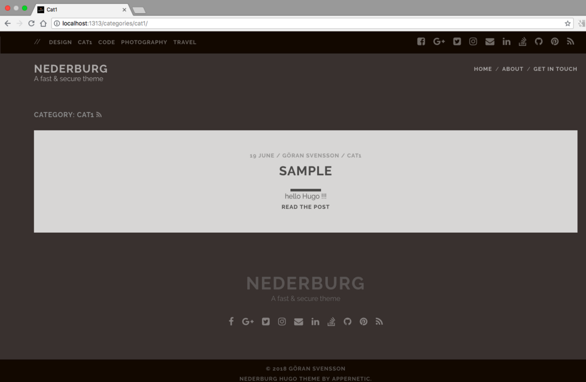Image resolution: width=586 pixels, height=382 pixels.
Task: Open the SAMPLE post title
Action: pos(306,171)
